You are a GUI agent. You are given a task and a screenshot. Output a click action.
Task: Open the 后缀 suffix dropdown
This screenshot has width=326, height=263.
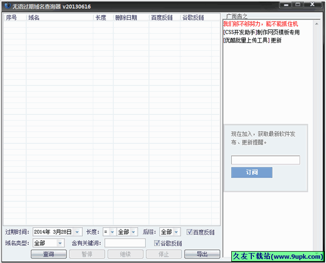176,232
